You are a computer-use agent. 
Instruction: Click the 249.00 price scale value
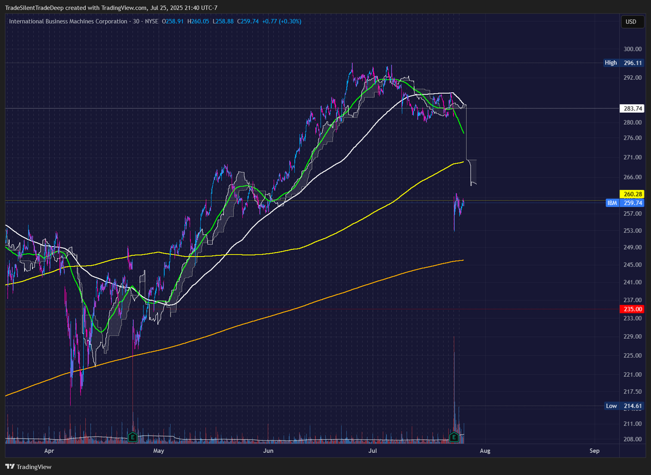coord(632,248)
